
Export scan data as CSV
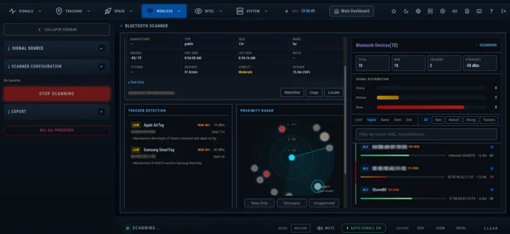pyautogui.click(x=420, y=228)
